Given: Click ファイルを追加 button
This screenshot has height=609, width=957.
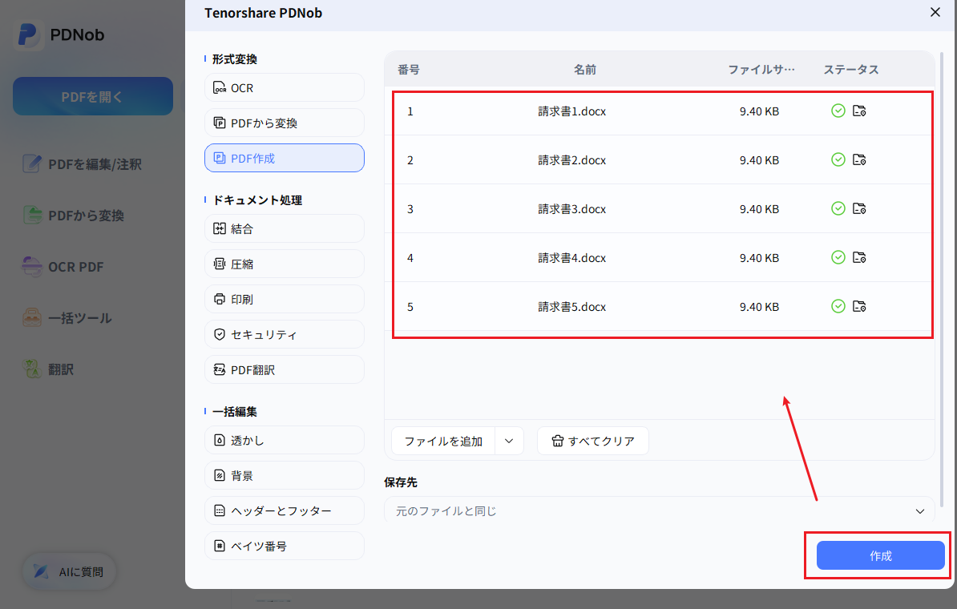Looking at the screenshot, I should [x=443, y=442].
